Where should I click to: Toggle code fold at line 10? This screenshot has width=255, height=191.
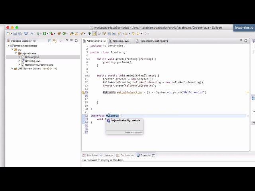click(89, 76)
